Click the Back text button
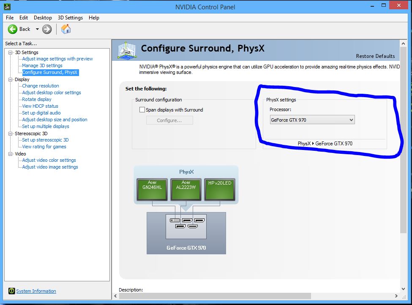This screenshot has height=305, width=412. 25,29
